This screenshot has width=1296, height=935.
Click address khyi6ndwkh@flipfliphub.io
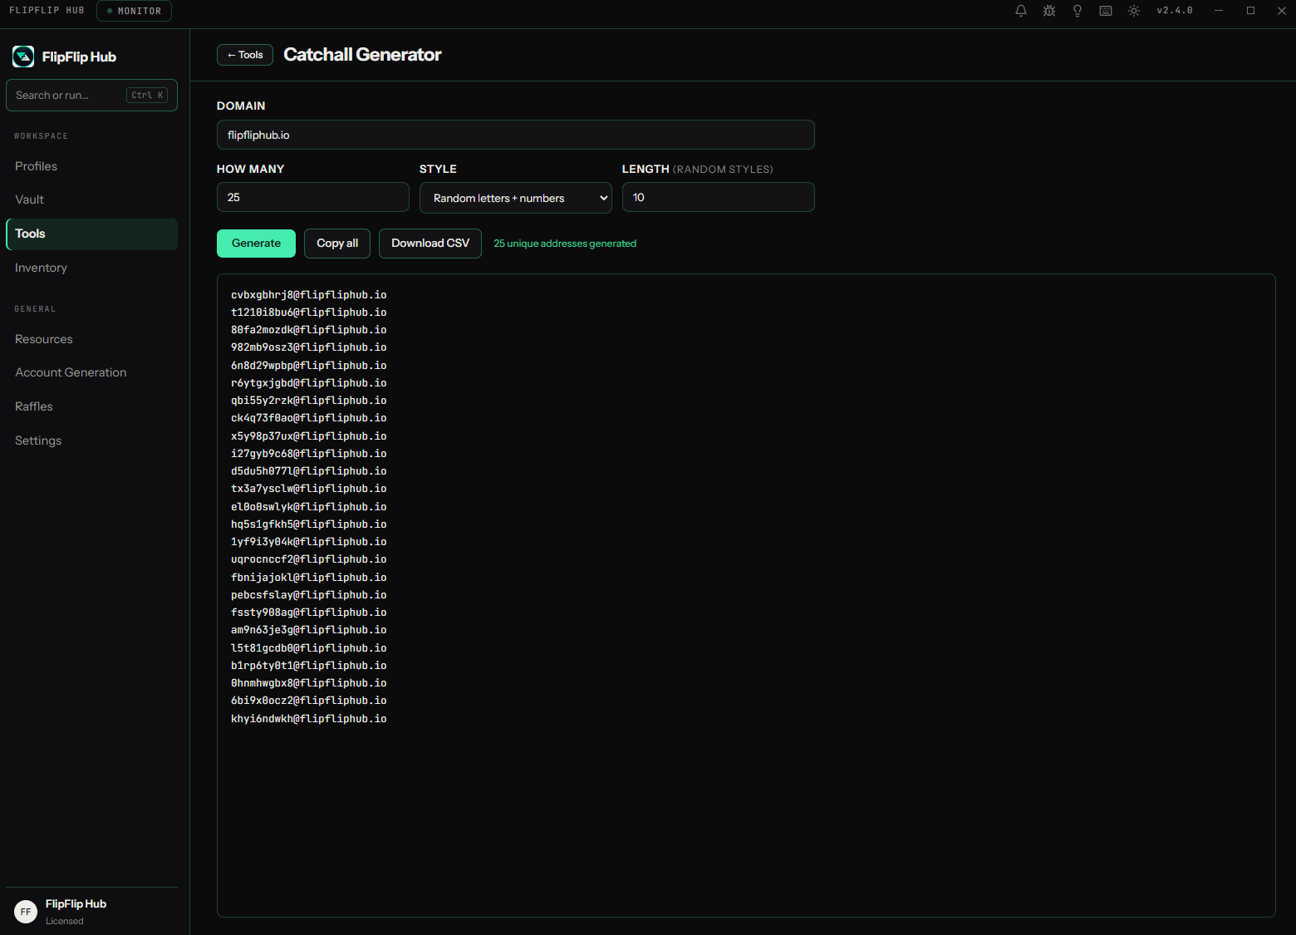click(x=309, y=719)
